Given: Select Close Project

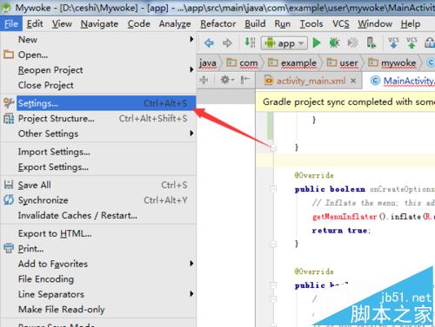Looking at the screenshot, I should tap(98, 85).
